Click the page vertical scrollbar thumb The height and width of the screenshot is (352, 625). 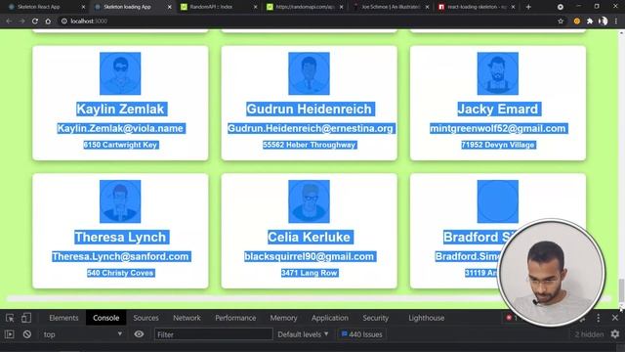click(621, 291)
